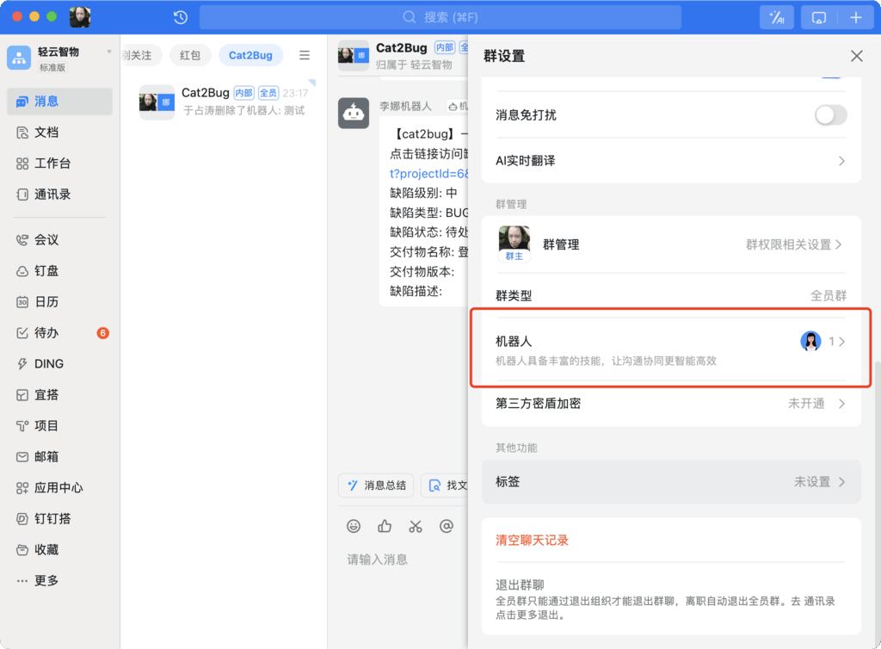The height and width of the screenshot is (649, 881).
Task: Open 日历 in the sidebar
Action: tap(59, 302)
